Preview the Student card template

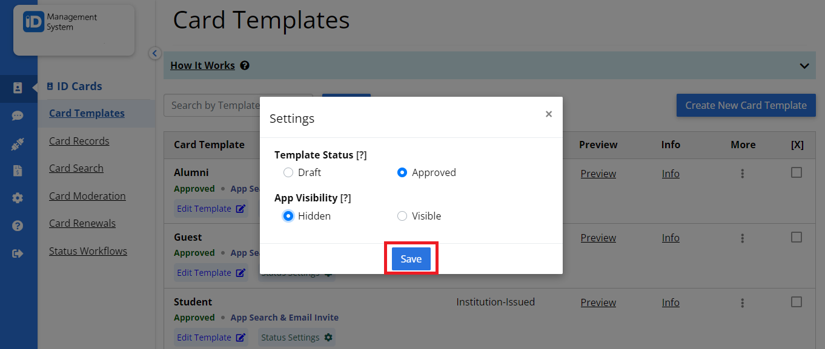(598, 302)
